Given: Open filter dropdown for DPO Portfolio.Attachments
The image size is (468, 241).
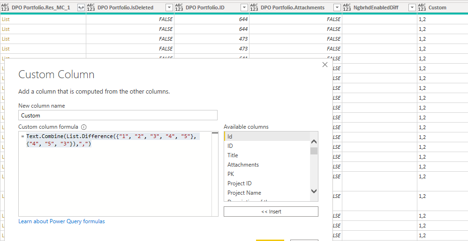Looking at the screenshot, I should [337, 8].
